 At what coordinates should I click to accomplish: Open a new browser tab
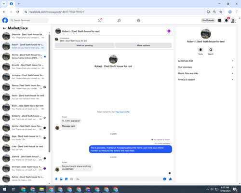tap(19, 4)
